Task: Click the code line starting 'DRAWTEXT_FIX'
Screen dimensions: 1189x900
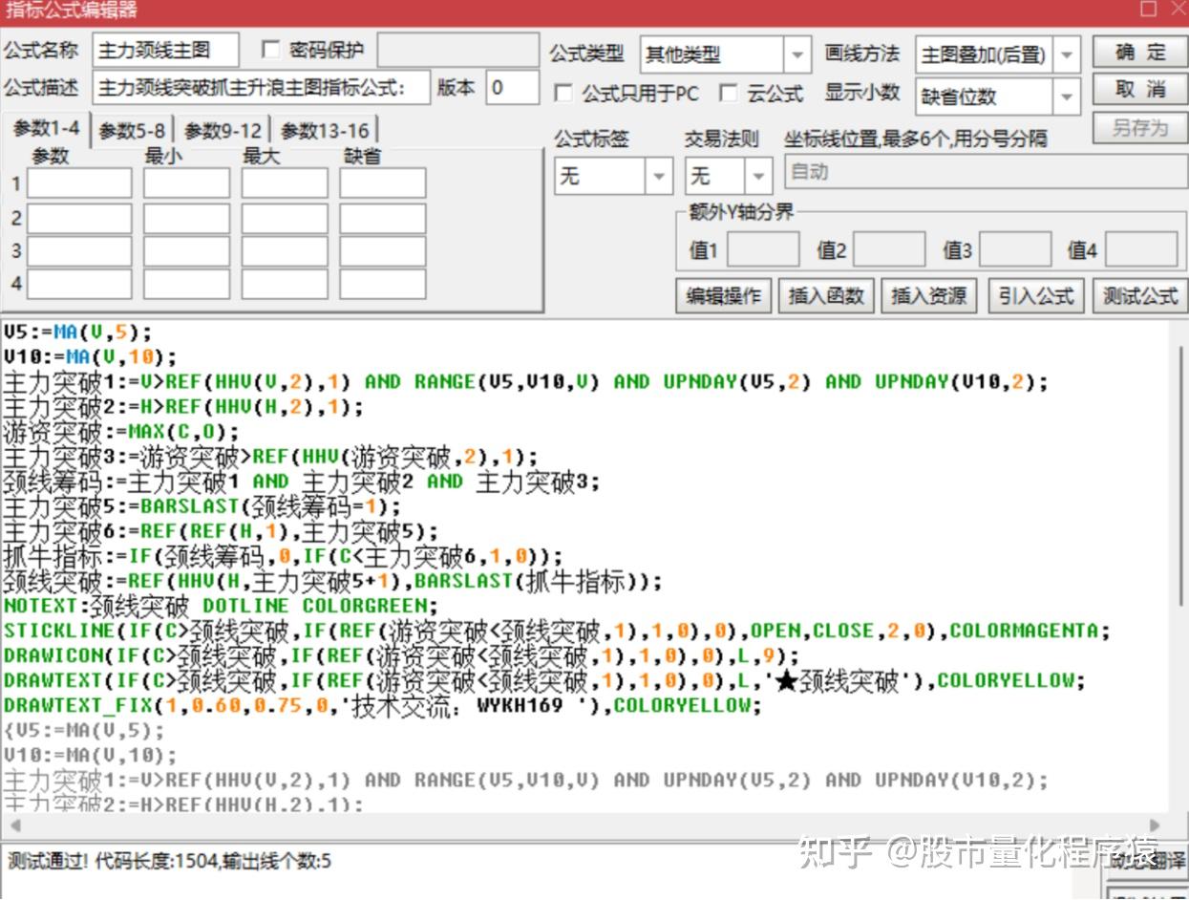Action: tap(383, 705)
